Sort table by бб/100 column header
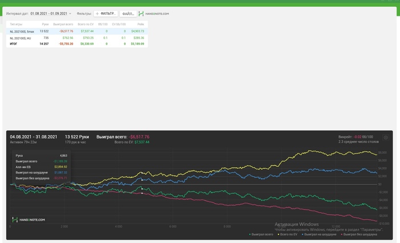The height and width of the screenshot is (243, 400). [x=103, y=24]
